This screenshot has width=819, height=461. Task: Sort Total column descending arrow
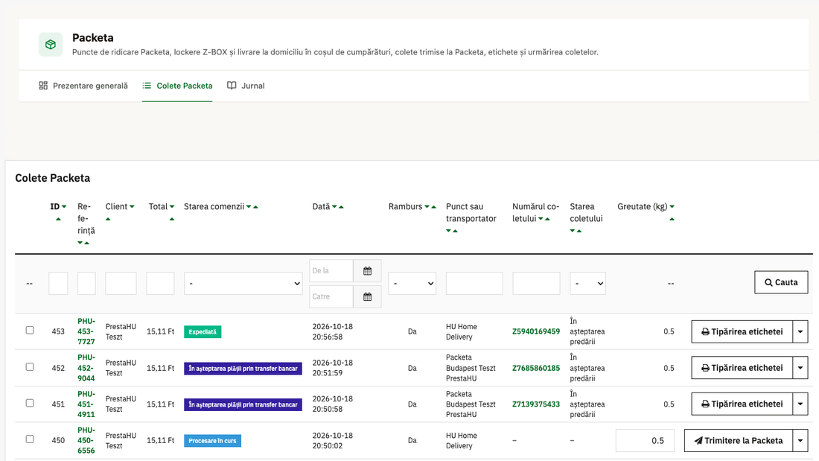pos(172,207)
